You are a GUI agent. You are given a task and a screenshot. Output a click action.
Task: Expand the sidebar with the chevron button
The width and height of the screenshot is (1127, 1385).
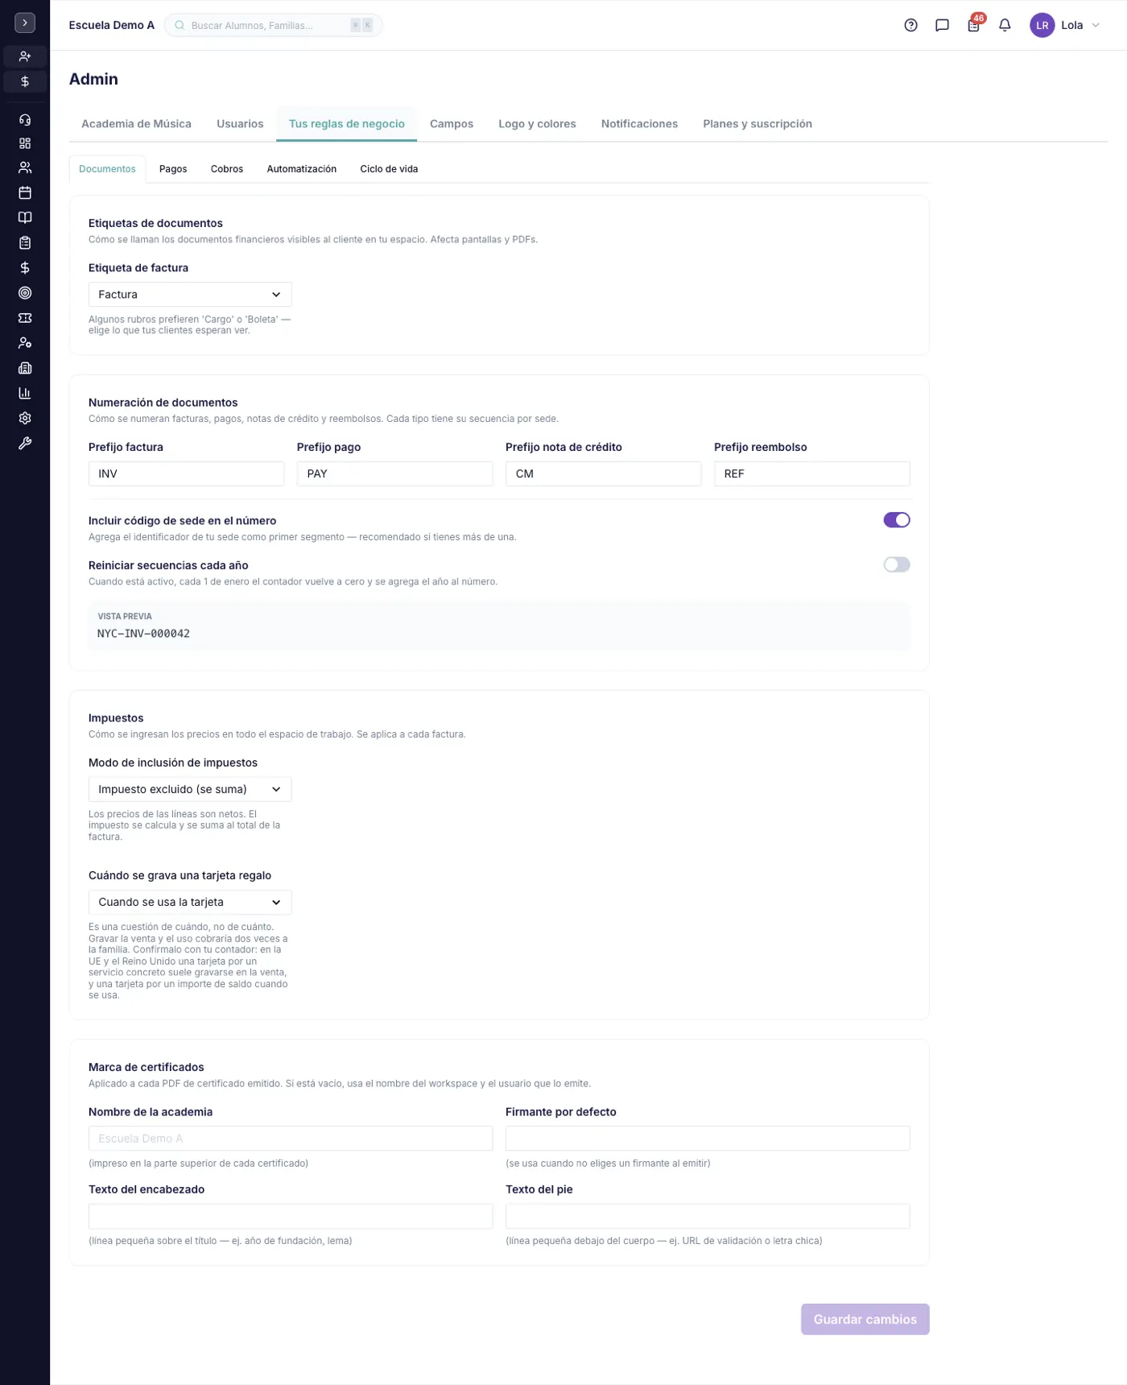click(x=25, y=23)
